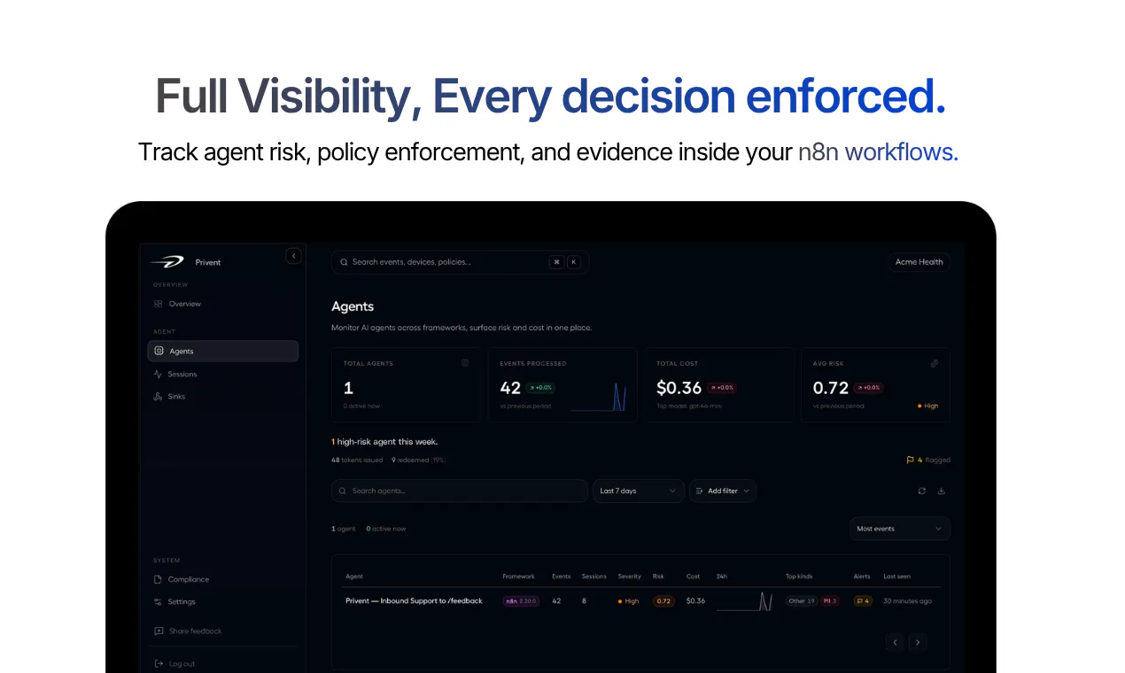1125x673 pixels.
Task: Click the filter icon in Add filter
Action: tap(700, 491)
